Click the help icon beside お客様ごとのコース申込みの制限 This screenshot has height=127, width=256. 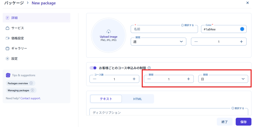[149, 68]
